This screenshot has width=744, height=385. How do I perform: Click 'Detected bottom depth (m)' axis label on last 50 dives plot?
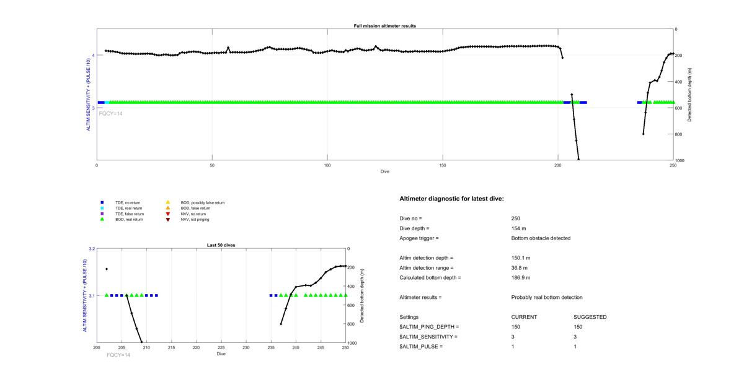[x=361, y=296]
